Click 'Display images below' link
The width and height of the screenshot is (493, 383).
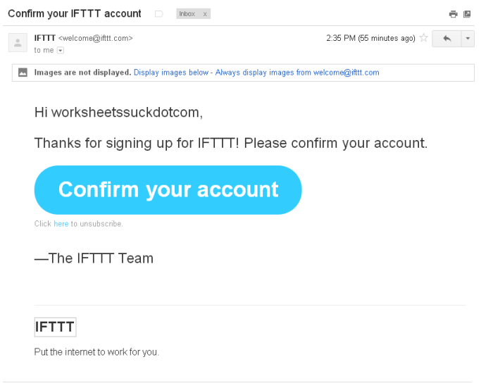171,73
